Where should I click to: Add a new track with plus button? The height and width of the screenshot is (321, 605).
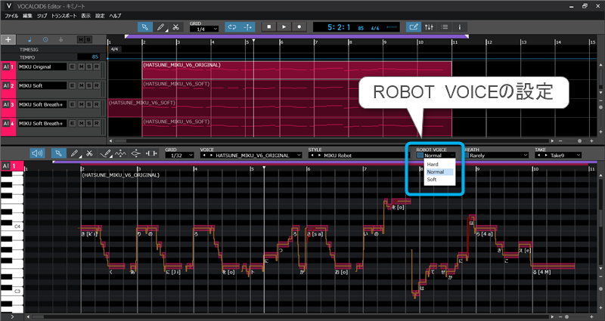click(8, 40)
